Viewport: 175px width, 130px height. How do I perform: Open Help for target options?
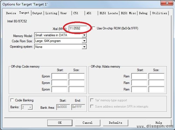tap(159, 123)
